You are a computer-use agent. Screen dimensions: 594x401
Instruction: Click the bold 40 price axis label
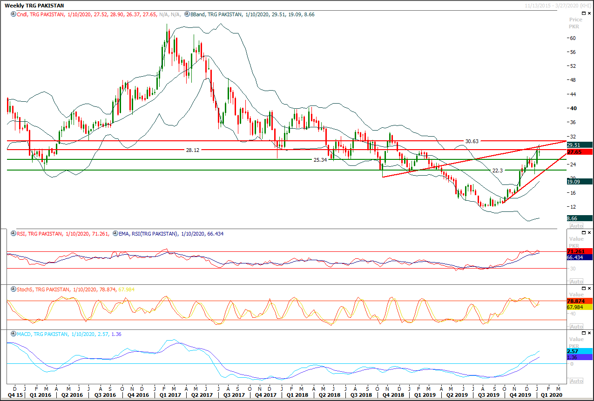[574, 108]
